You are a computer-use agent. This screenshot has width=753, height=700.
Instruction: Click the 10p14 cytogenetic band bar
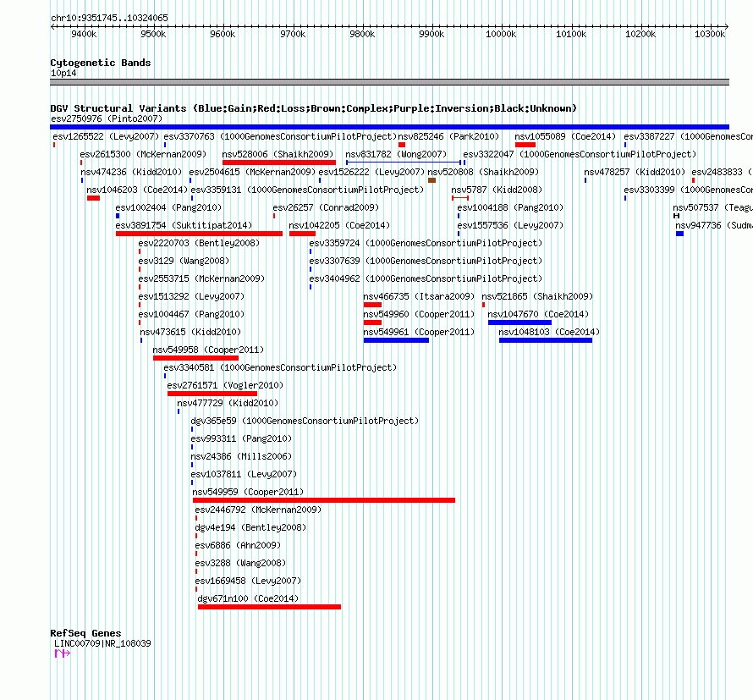389,82
